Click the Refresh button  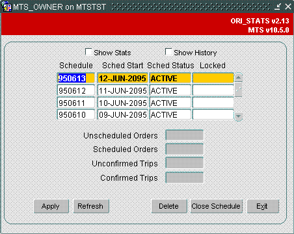click(x=91, y=206)
